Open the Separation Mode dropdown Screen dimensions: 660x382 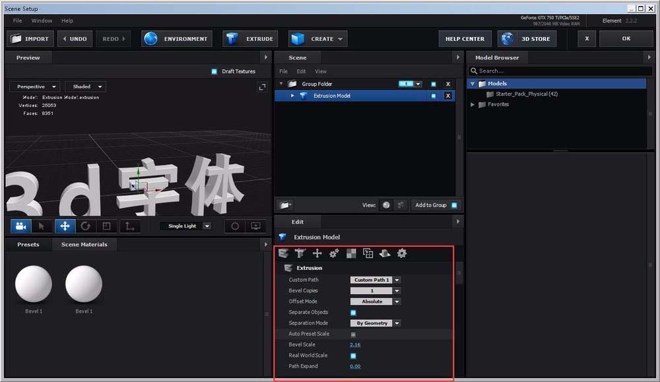pos(375,323)
